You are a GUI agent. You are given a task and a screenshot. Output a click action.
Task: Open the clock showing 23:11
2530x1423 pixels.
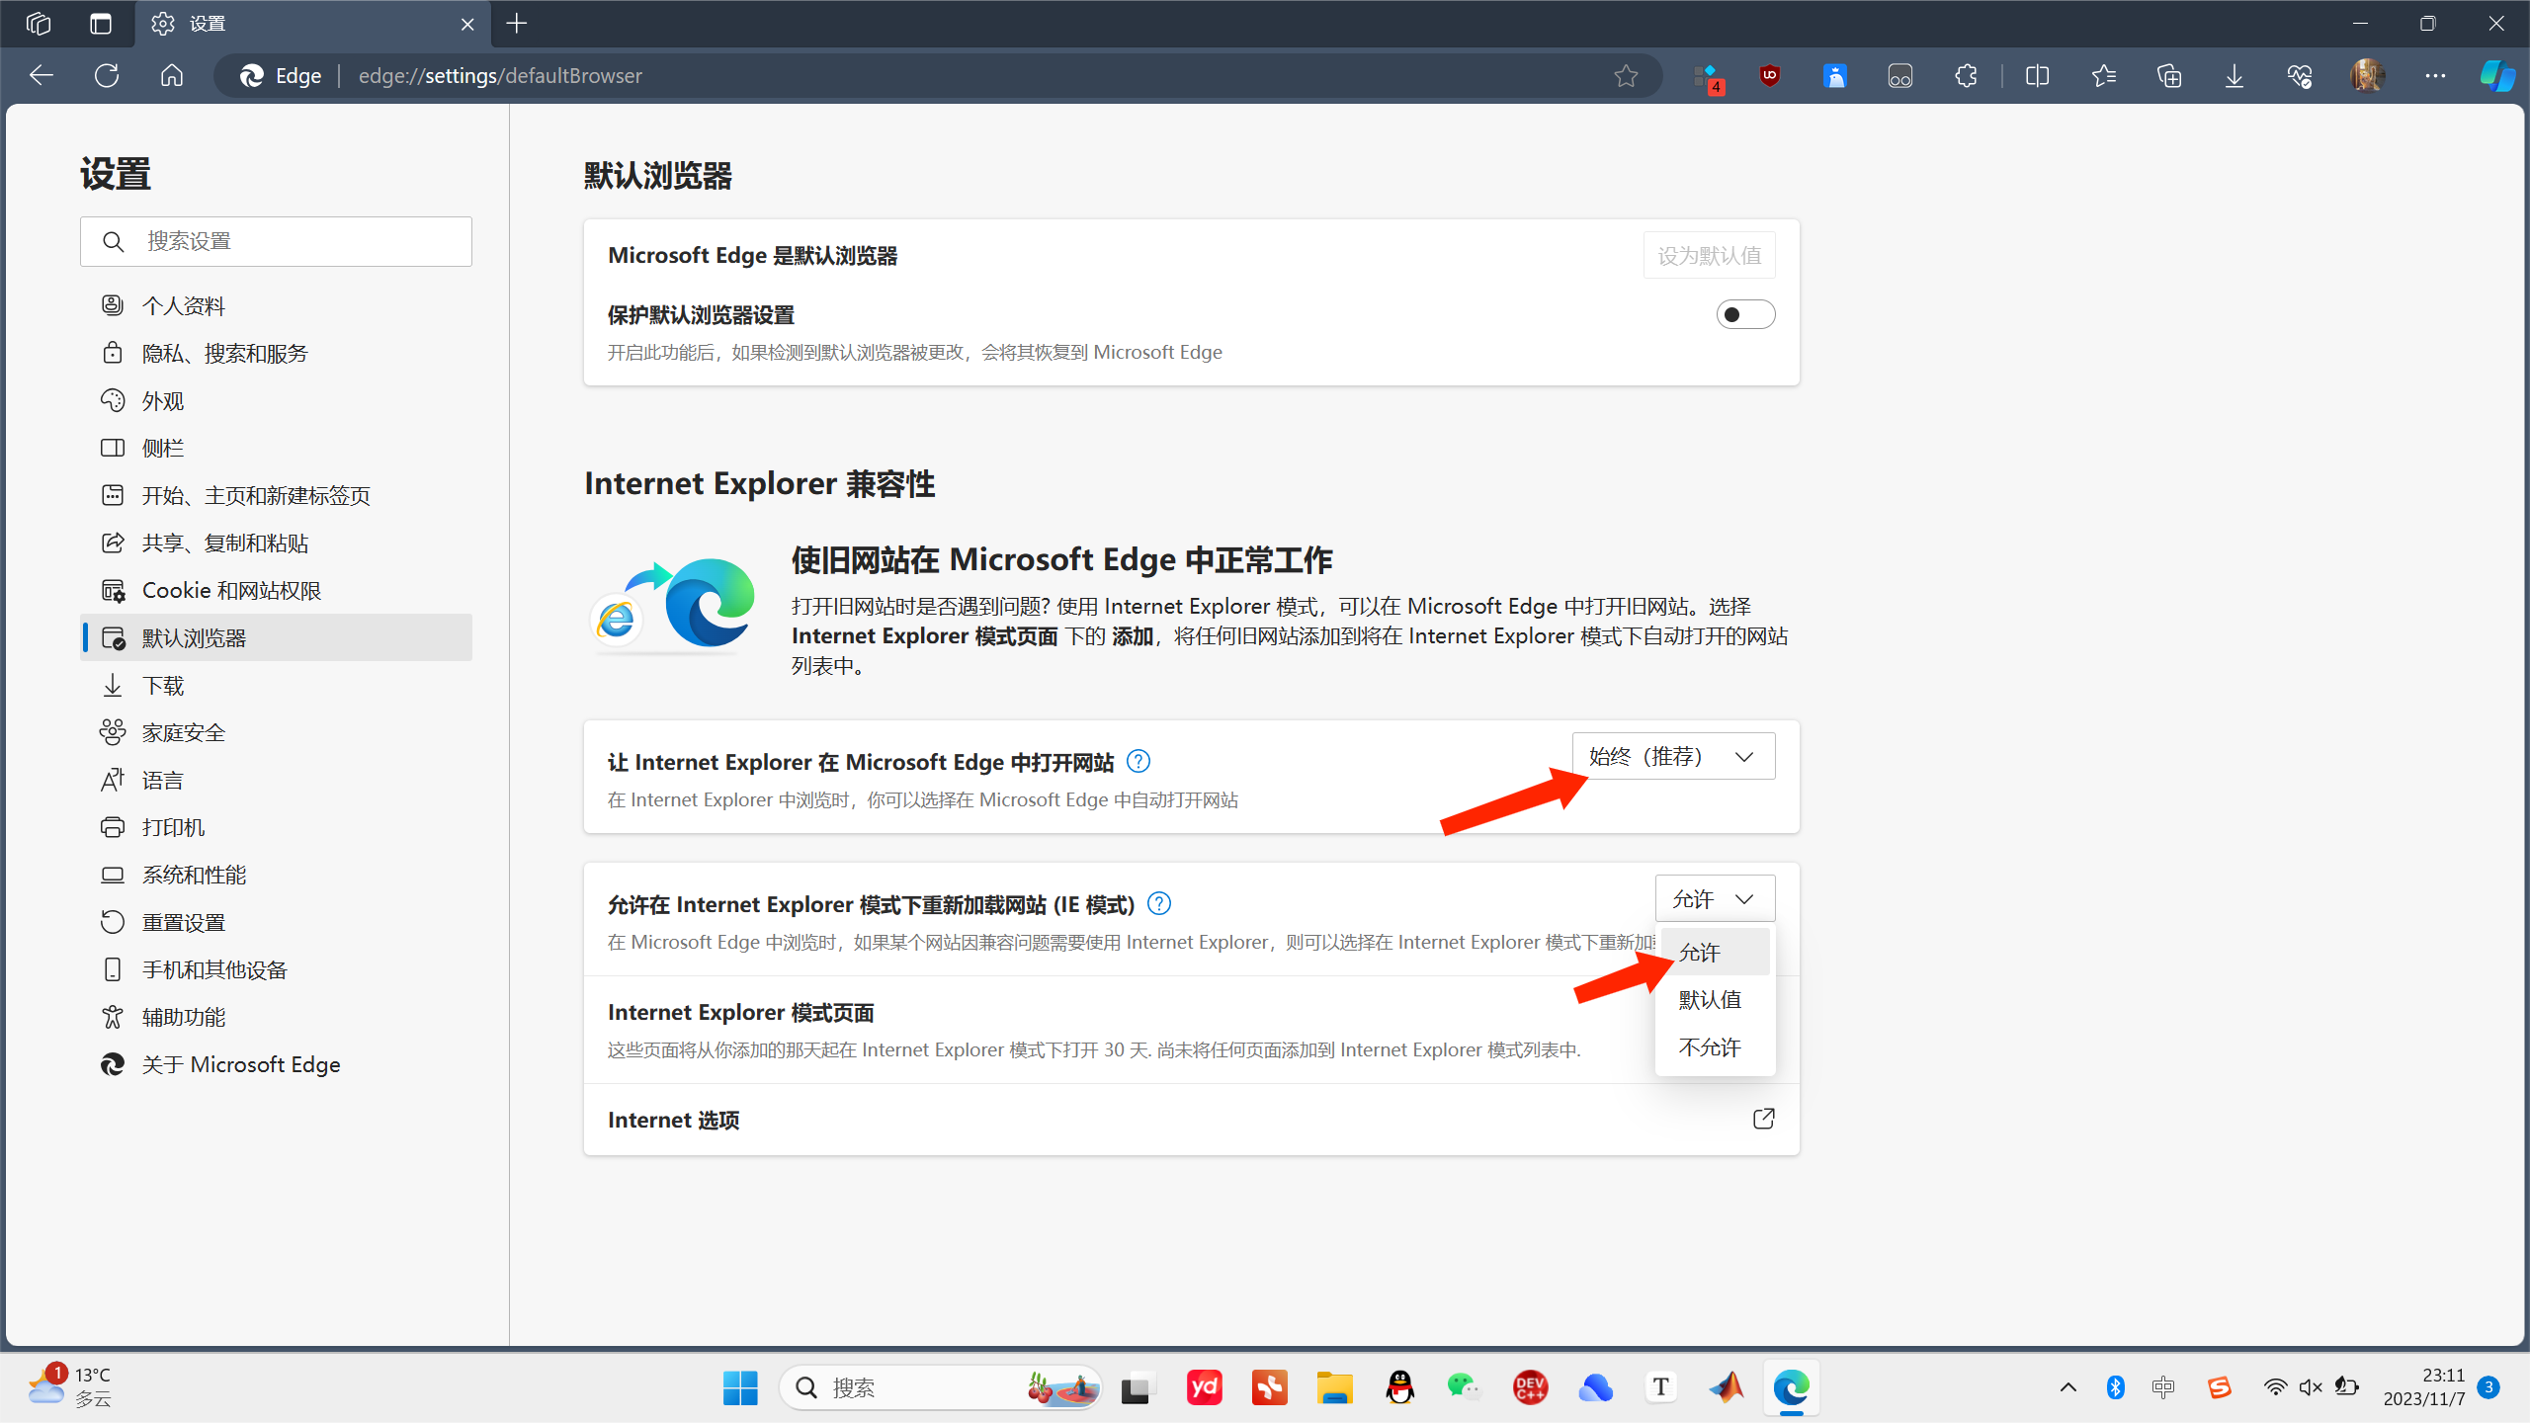(2424, 1387)
